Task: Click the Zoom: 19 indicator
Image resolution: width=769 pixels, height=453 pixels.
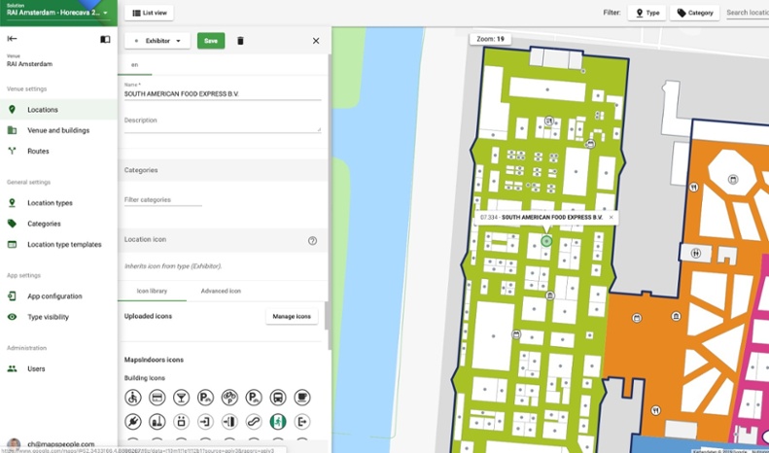Action: [x=490, y=39]
